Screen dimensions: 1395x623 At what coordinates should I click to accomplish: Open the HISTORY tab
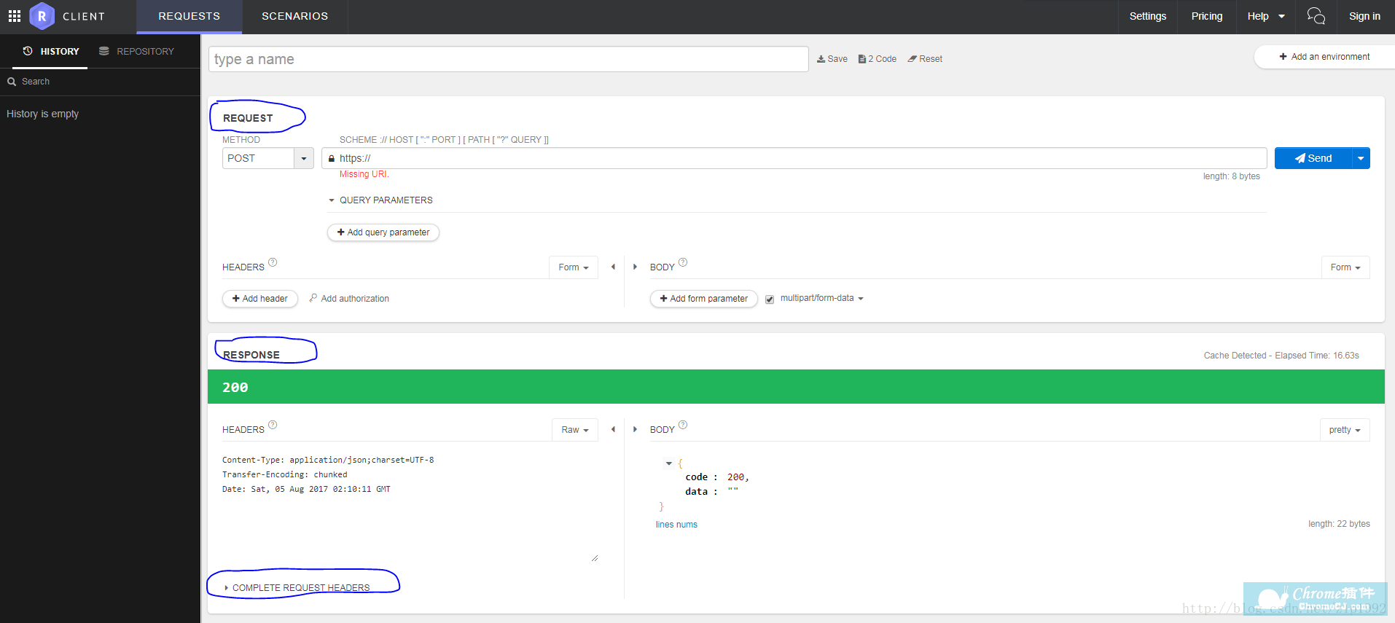50,51
